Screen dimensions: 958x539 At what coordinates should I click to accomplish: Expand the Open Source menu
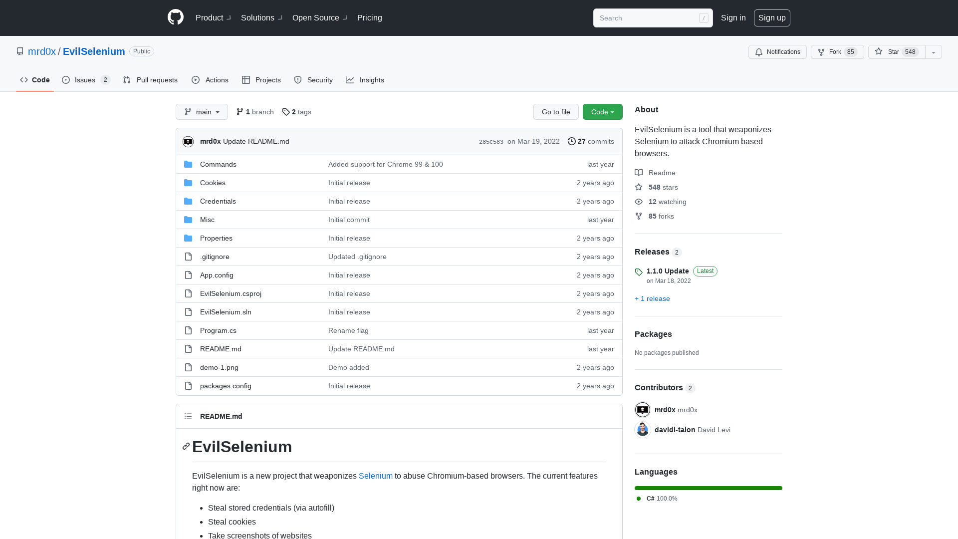pyautogui.click(x=320, y=17)
